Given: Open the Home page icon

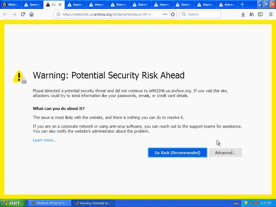Looking at the screenshot, I should click(x=32, y=15).
